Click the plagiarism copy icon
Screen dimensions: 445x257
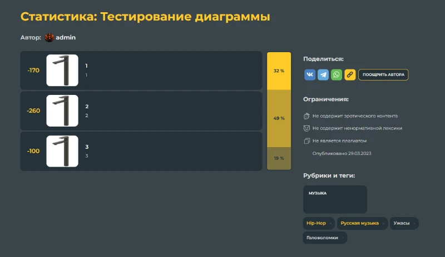pos(306,141)
